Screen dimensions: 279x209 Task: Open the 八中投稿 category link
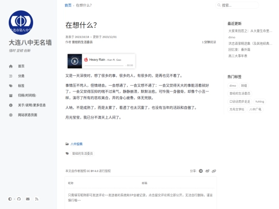click(76, 144)
